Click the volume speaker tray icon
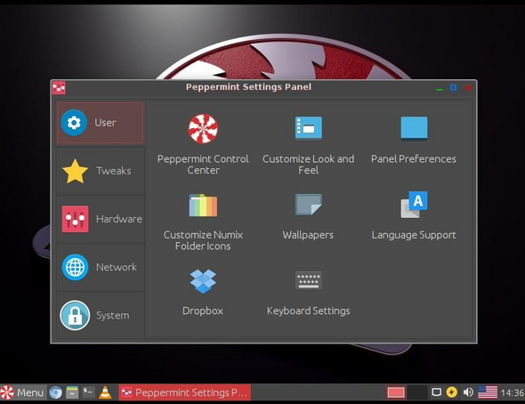525x404 pixels. 468,392
